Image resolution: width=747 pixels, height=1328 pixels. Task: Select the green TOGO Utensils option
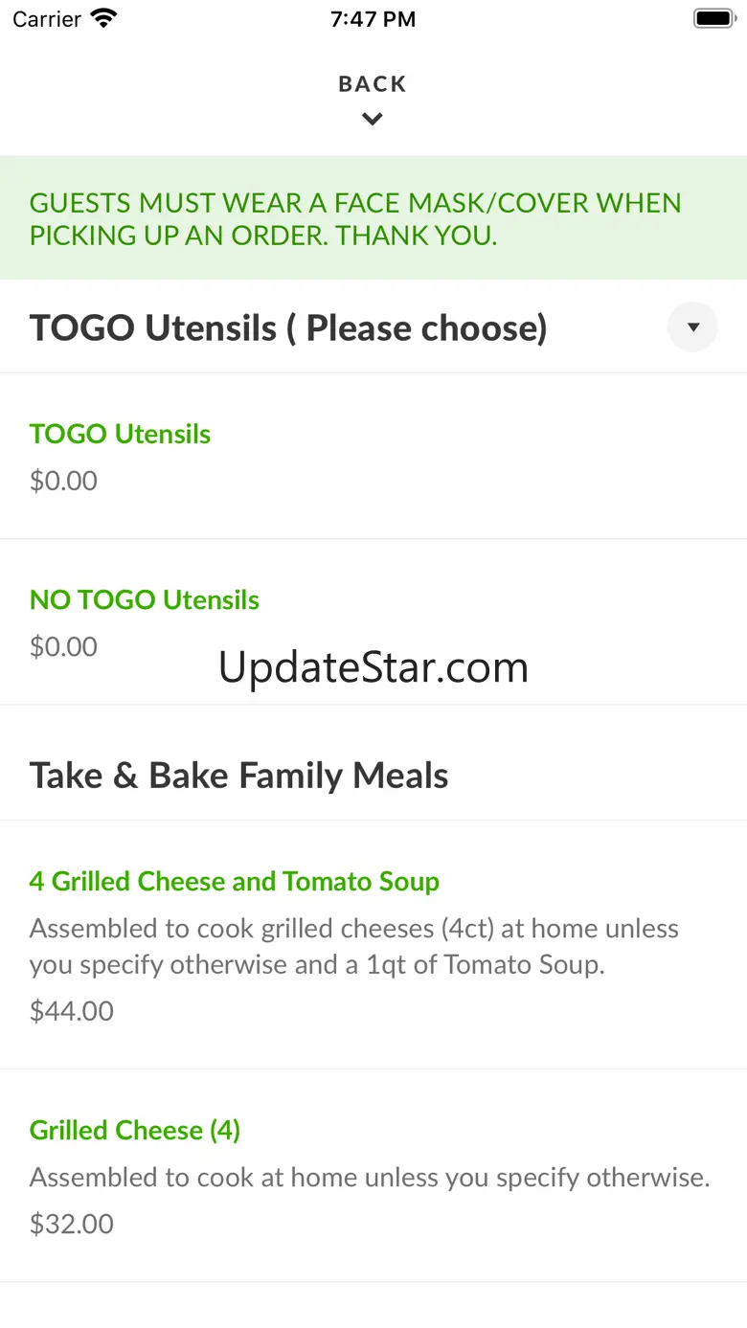[120, 434]
